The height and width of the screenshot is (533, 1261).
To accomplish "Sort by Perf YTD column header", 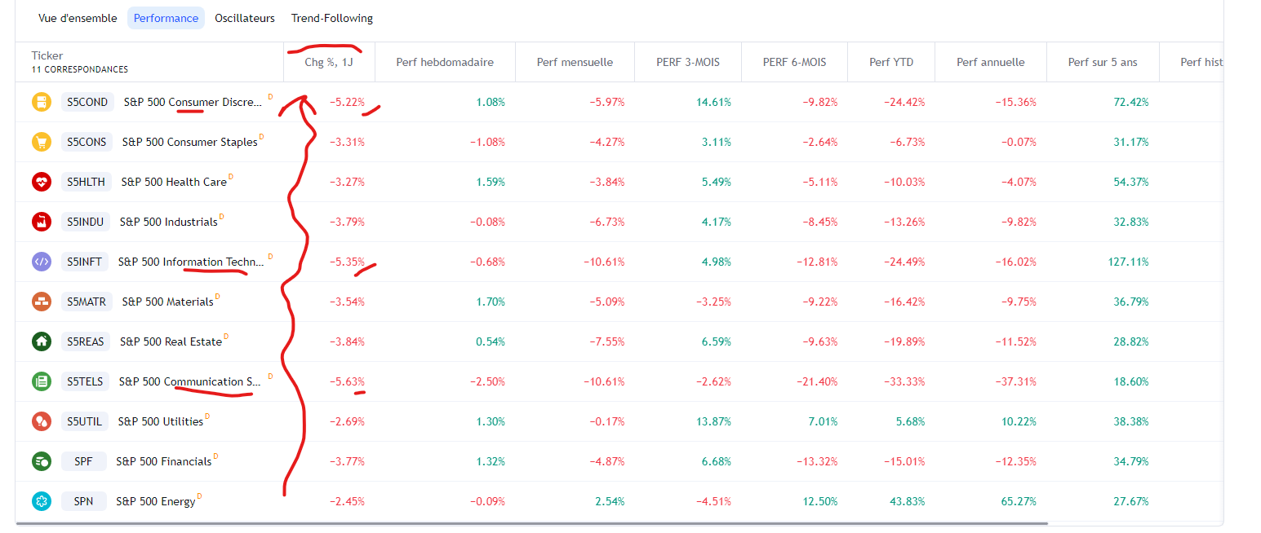I will 891,62.
